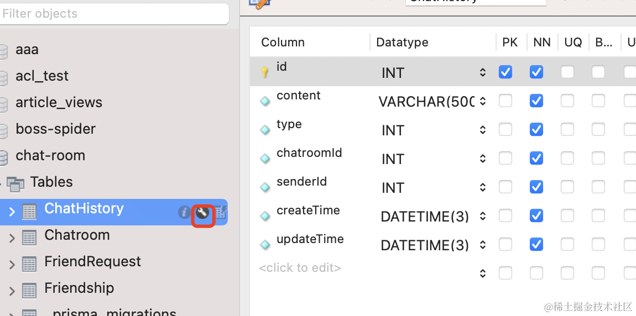Open datatype dropdown for createTime column

pyautogui.click(x=482, y=217)
